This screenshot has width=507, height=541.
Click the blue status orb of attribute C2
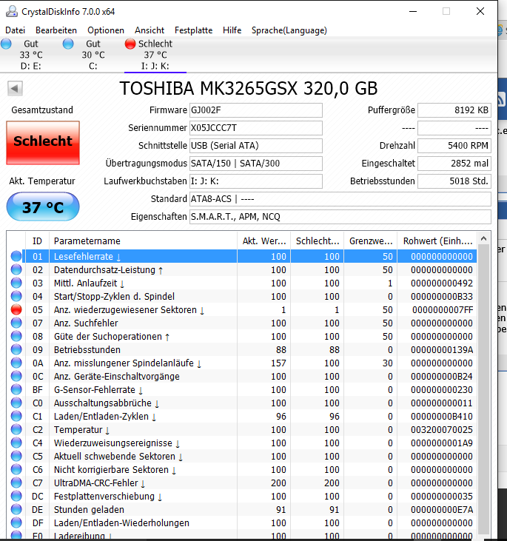pos(16,429)
